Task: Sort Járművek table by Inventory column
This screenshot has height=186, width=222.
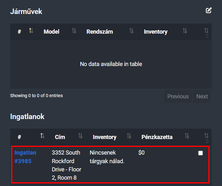Action: 163,32
